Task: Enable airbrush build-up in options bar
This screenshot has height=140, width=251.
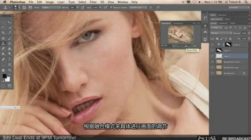Action: click(105, 7)
